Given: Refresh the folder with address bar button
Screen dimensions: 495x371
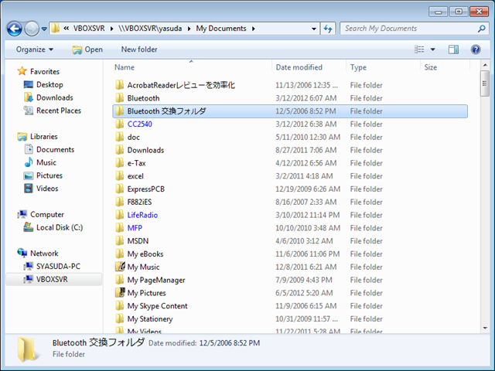Looking at the screenshot, I should pos(328,29).
